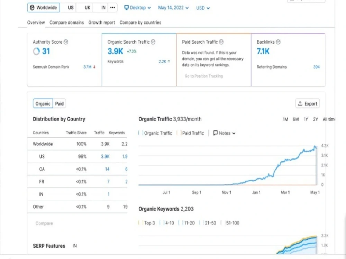Screen dimensions: 346x259
Task: Select the Worldwide globe filter
Action: pos(43,8)
